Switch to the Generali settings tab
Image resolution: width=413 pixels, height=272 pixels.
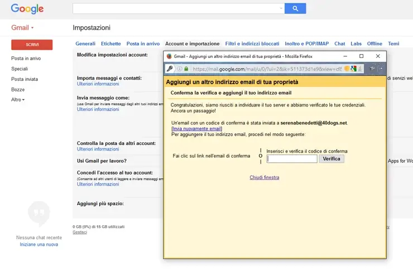pos(85,43)
